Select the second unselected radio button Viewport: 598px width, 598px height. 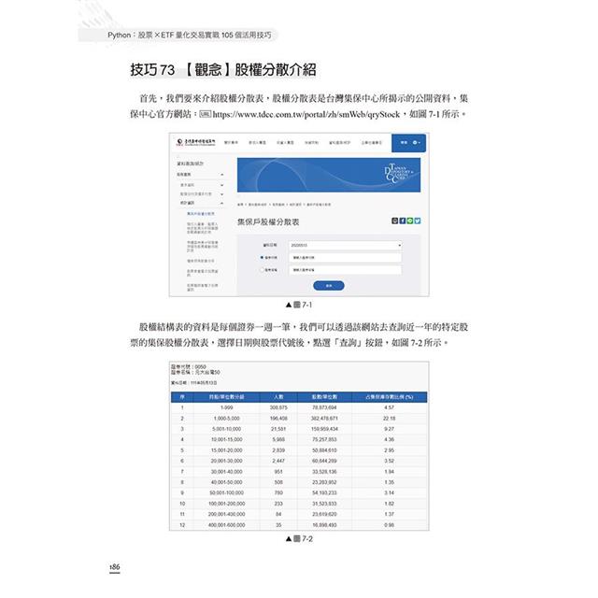262,270
